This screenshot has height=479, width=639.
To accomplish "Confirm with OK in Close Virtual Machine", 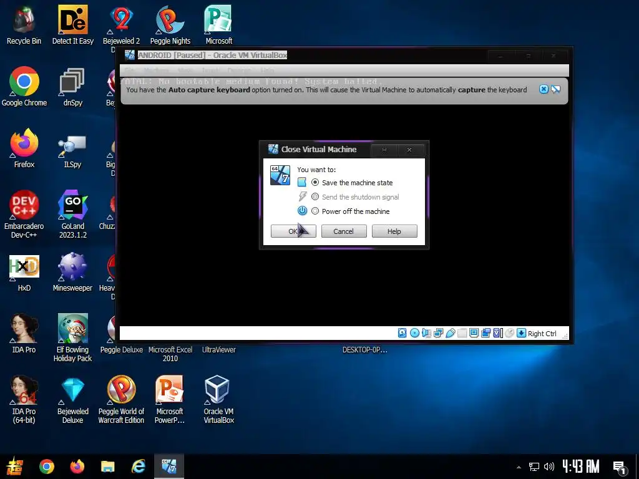I will [x=293, y=231].
